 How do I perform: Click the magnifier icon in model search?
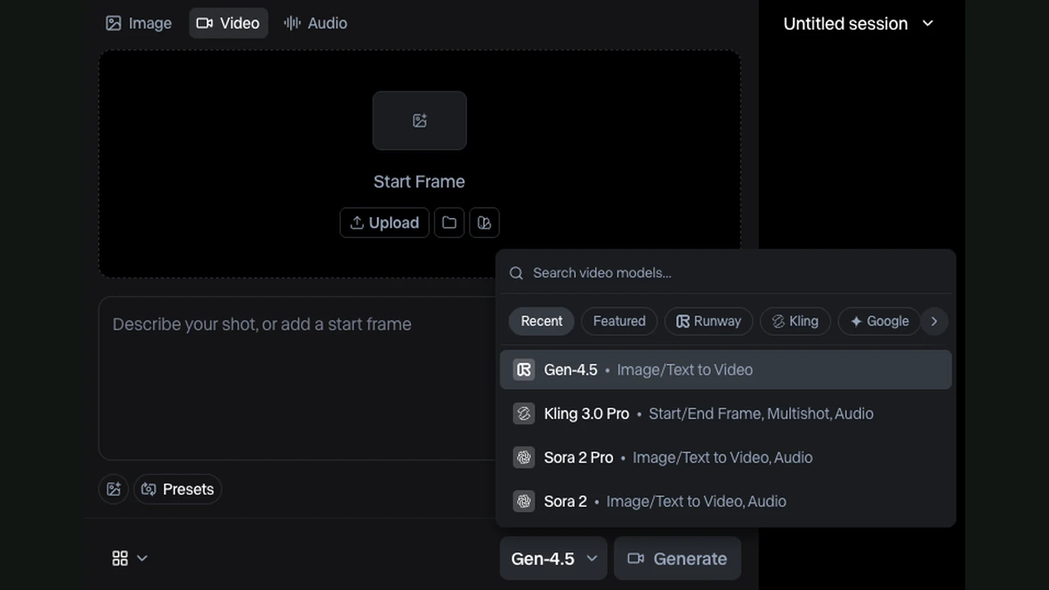pos(516,273)
